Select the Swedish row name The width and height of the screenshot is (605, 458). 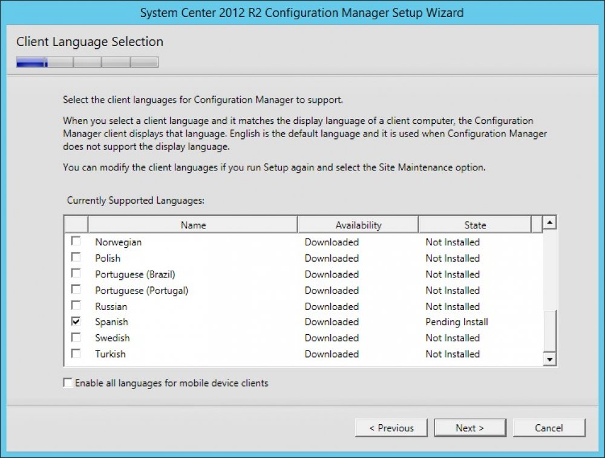tap(113, 338)
